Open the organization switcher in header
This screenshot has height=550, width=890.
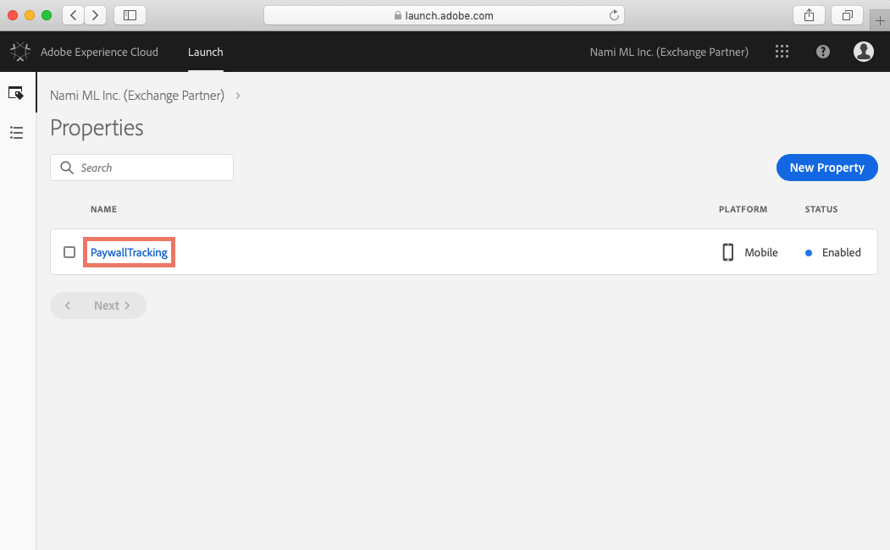tap(669, 52)
